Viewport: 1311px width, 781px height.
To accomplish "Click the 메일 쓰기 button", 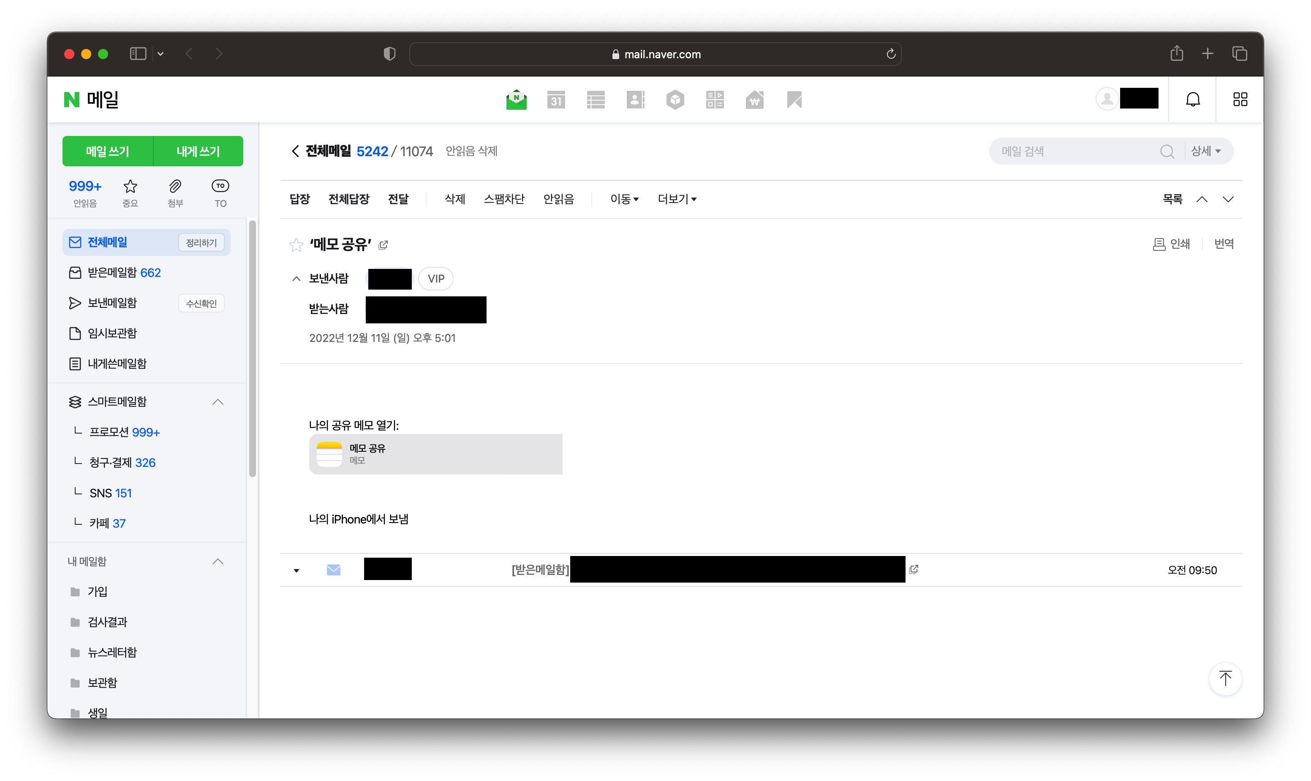I will click(107, 152).
